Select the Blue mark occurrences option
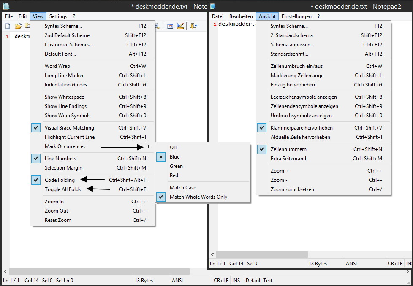The image size is (413, 286). [x=203, y=157]
